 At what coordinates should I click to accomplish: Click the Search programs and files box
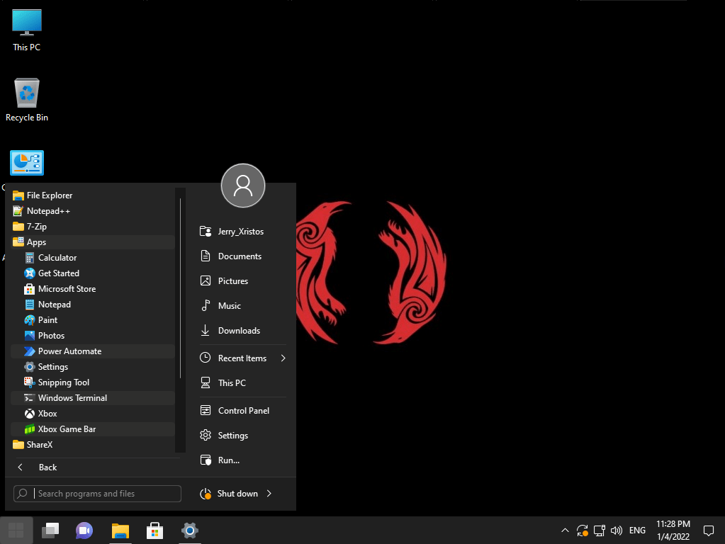point(106,494)
